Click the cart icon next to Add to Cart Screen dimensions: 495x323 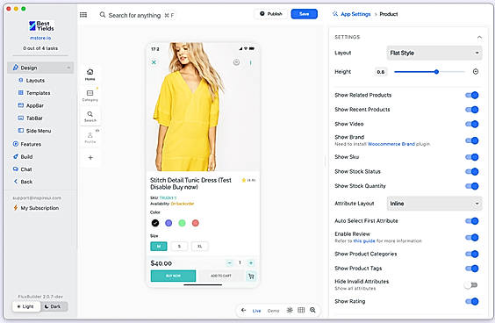point(251,276)
